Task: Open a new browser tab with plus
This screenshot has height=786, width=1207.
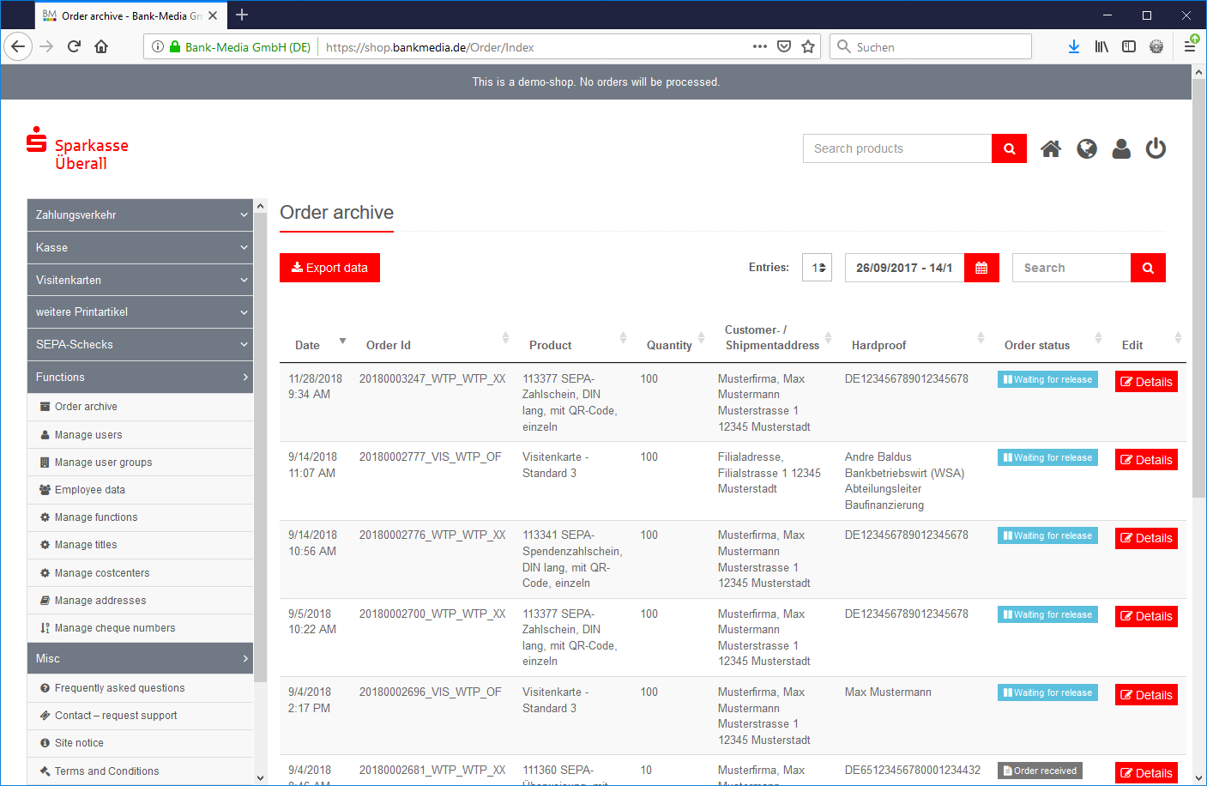Action: pos(242,15)
